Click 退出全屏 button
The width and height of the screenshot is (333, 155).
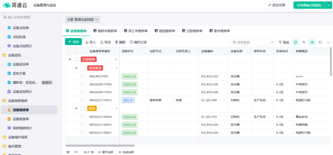[277, 5]
